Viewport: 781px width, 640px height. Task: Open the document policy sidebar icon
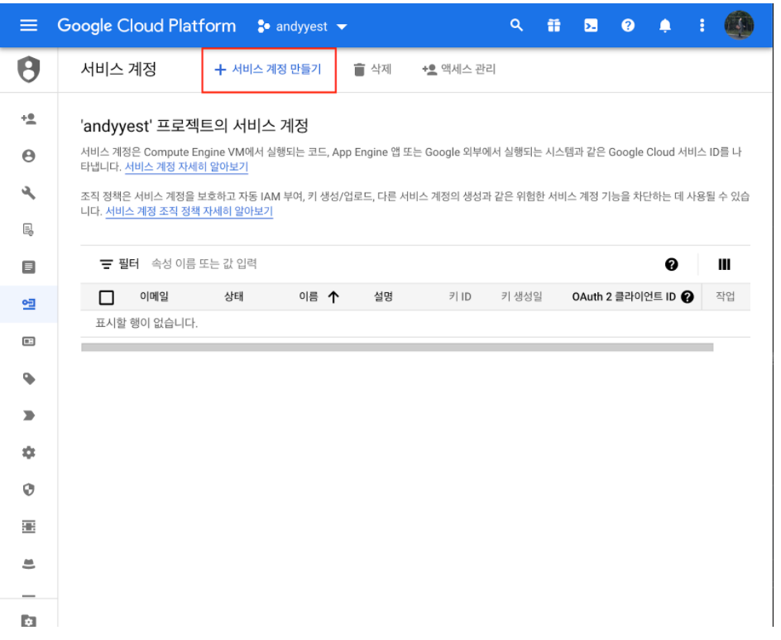pyautogui.click(x=29, y=230)
